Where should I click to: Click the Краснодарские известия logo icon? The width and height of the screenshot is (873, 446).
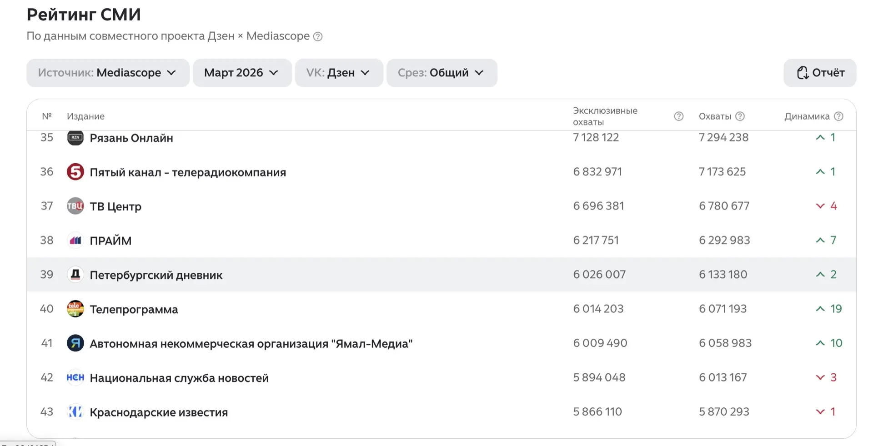click(75, 411)
